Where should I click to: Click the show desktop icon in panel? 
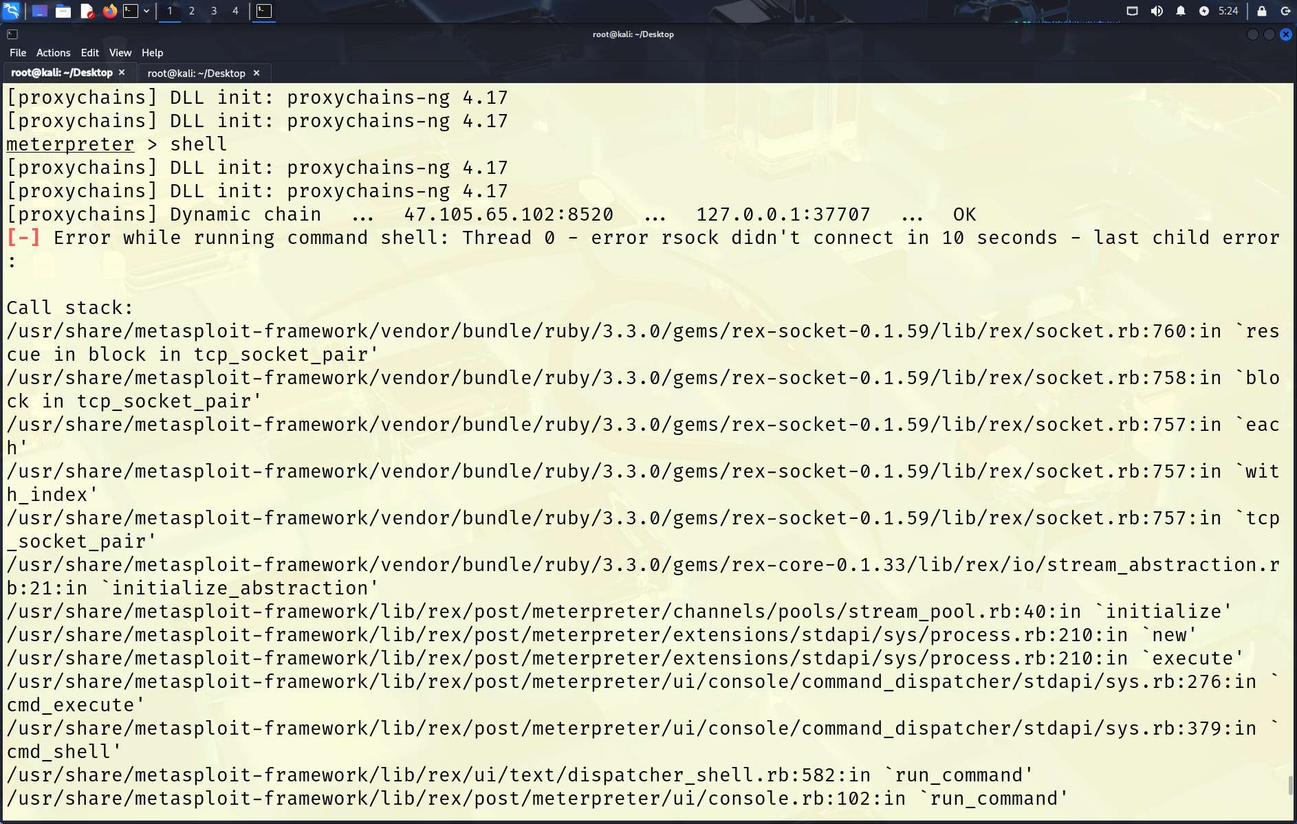[40, 11]
